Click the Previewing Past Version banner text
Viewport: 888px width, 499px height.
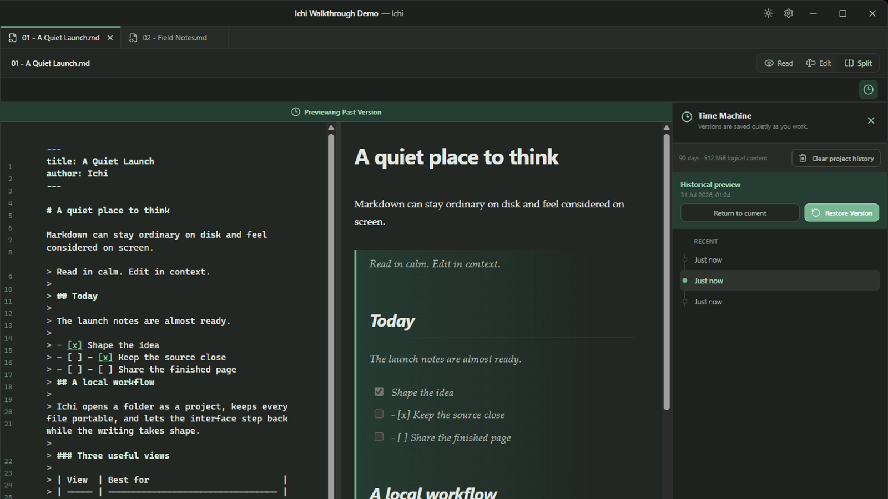coord(342,112)
